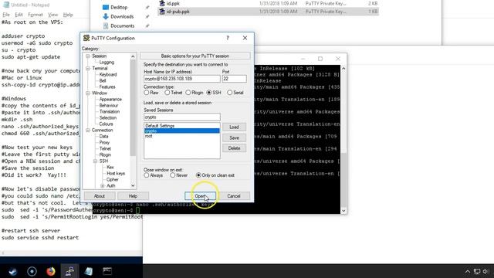Open Kex category under SSH

pos(110,168)
